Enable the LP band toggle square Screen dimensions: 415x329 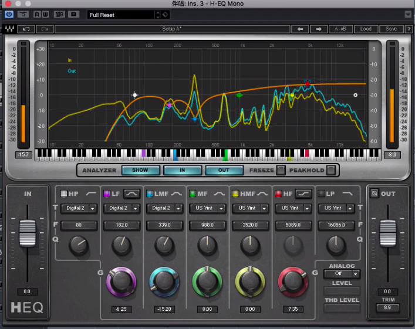(321, 194)
